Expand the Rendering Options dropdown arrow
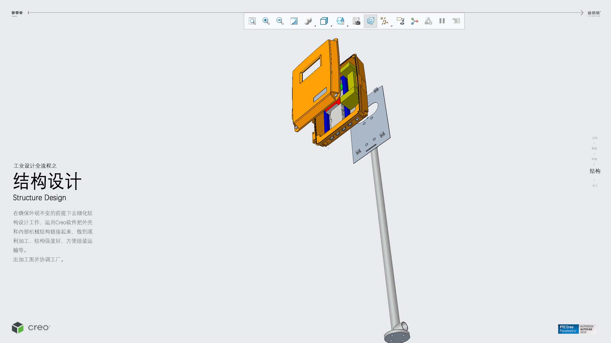The width and height of the screenshot is (611, 343). tap(315, 26)
